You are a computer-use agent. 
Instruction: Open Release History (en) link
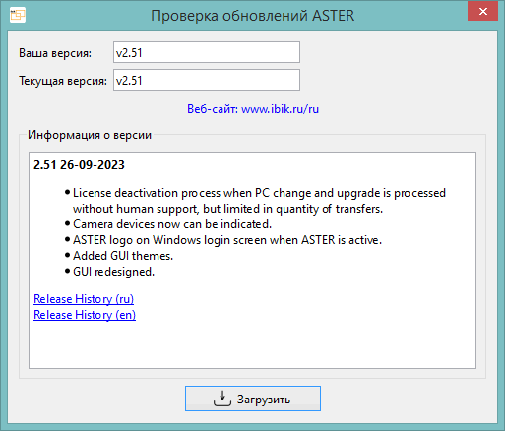click(x=85, y=315)
